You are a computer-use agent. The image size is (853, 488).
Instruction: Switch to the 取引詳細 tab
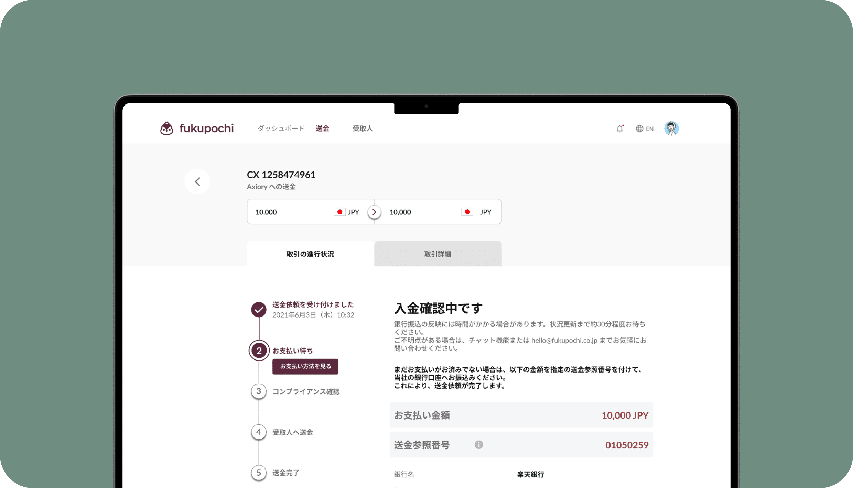pyautogui.click(x=438, y=254)
